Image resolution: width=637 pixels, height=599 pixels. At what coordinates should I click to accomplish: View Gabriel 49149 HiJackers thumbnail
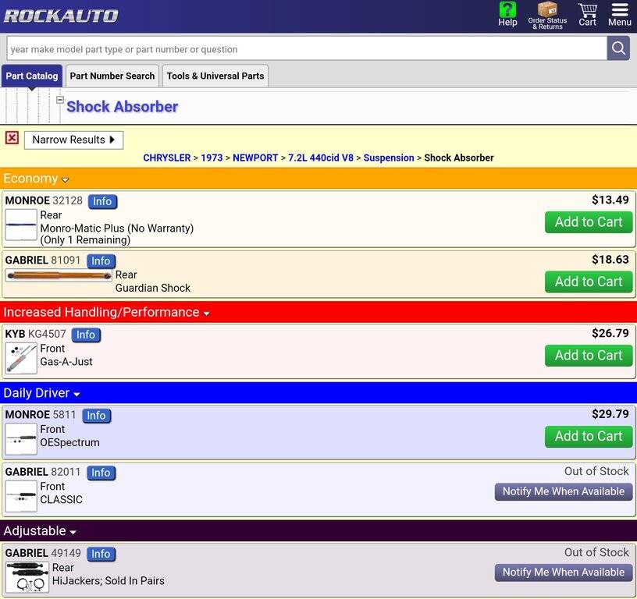[27, 577]
